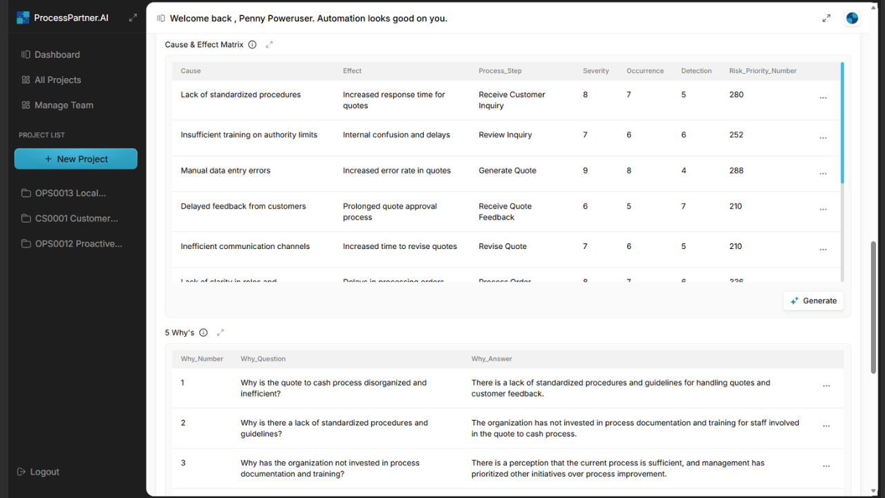Click the Risk_Priority_Number column header
The width and height of the screenshot is (885, 498).
763,71
